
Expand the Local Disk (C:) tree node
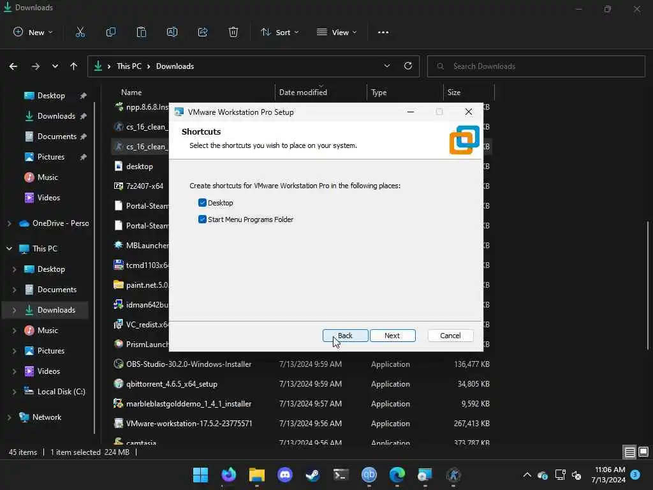click(15, 392)
